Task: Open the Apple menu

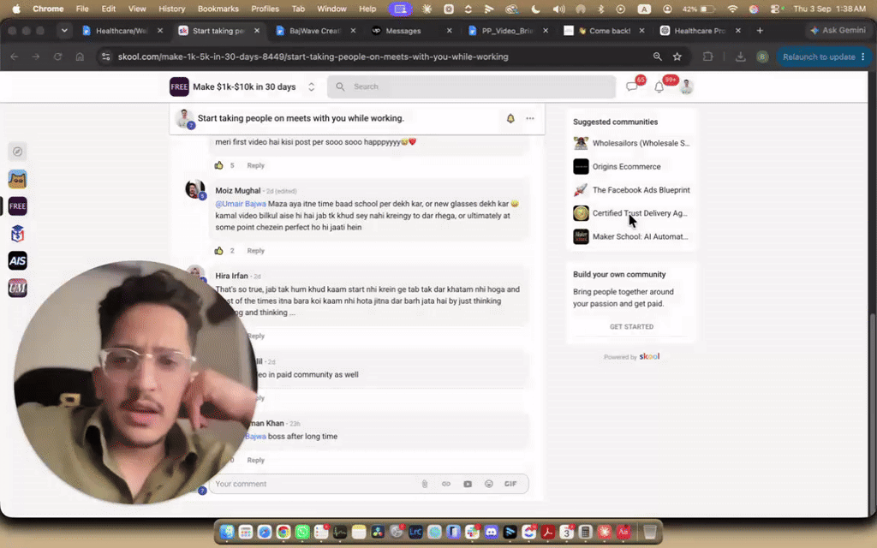Action: tap(16, 9)
